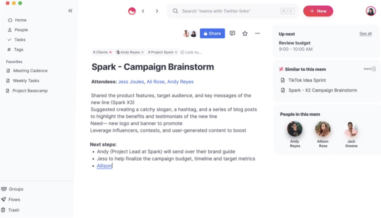Click the People person icon

click(x=10, y=30)
